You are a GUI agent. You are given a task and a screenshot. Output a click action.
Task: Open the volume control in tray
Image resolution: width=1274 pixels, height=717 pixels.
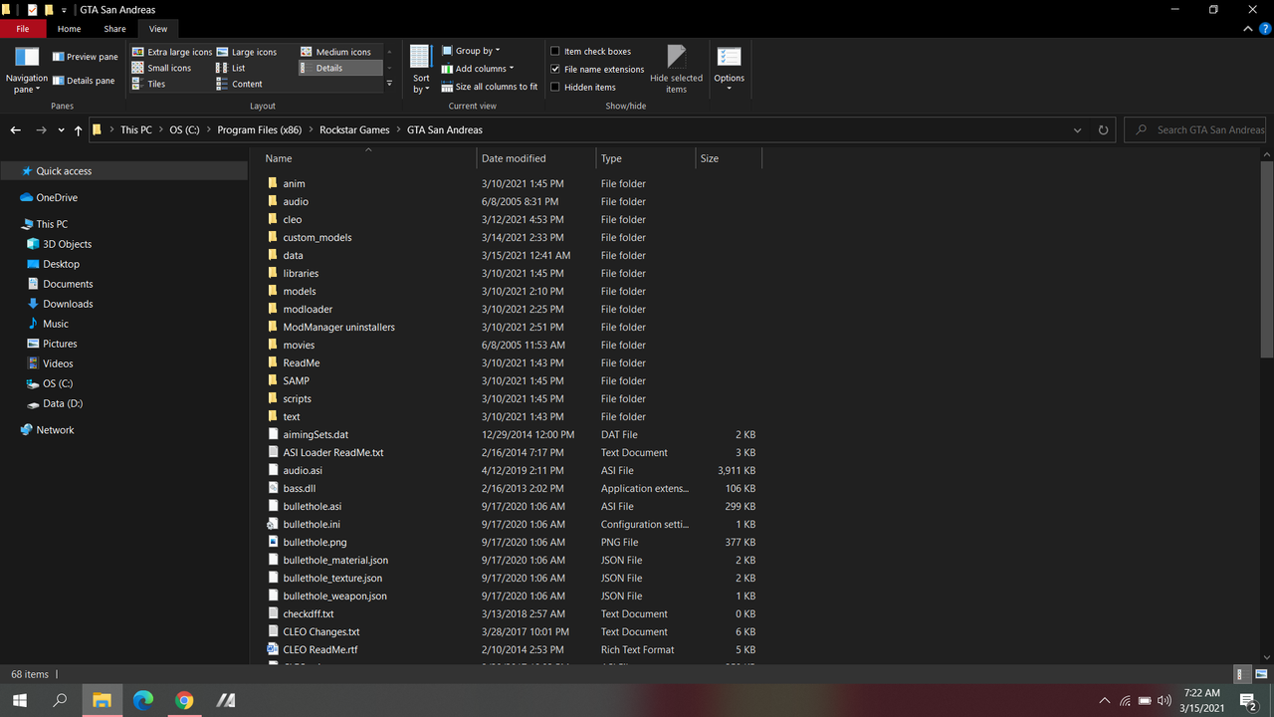[x=1165, y=701]
